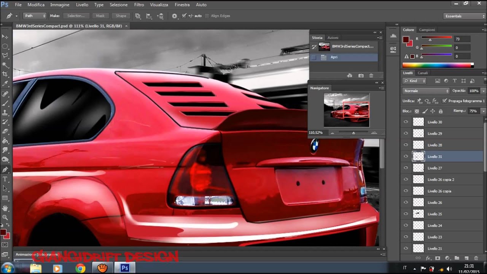Screen dimensions: 487x274
Task: Switch to the Canali tab
Action: [x=423, y=73]
